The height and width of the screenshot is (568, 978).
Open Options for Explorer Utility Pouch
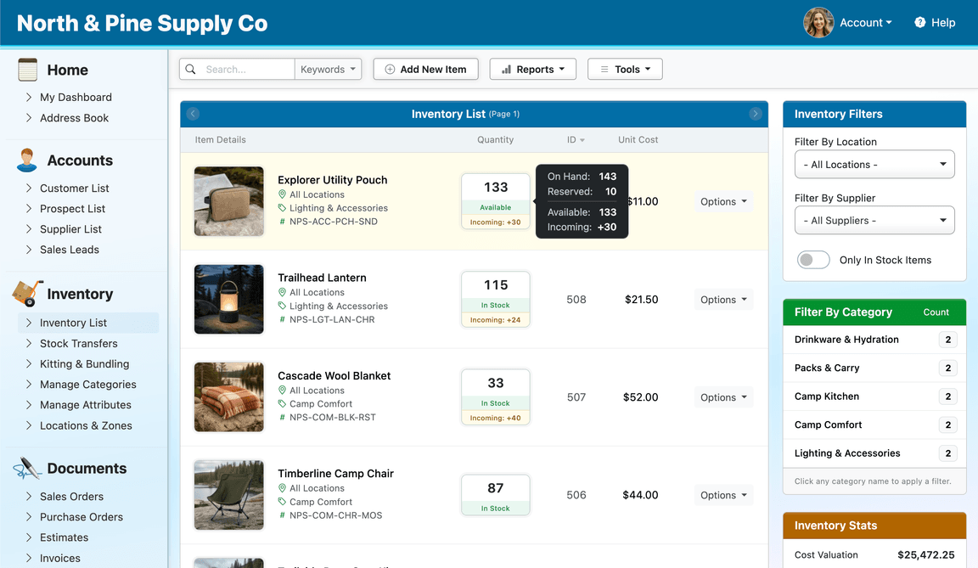tap(723, 201)
